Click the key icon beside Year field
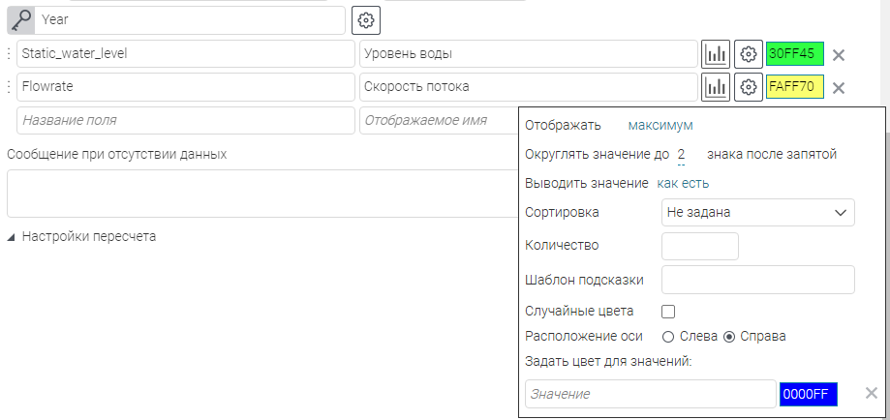890x420 pixels. coord(20,19)
